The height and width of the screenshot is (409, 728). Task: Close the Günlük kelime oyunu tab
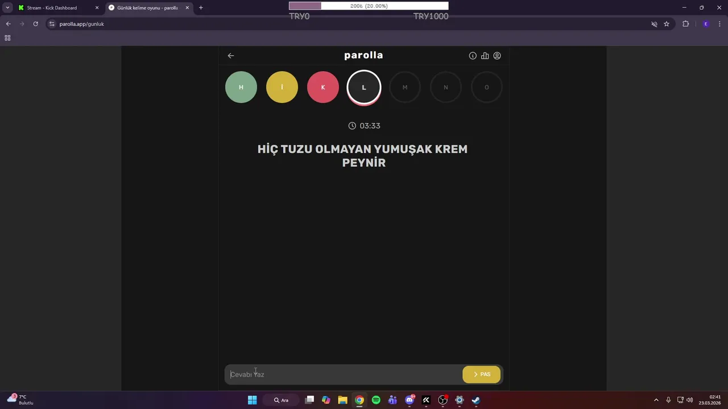(x=187, y=8)
